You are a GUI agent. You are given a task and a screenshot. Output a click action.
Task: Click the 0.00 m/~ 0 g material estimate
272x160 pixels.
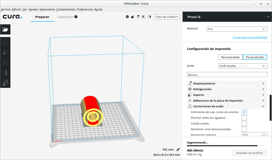(x=194, y=154)
